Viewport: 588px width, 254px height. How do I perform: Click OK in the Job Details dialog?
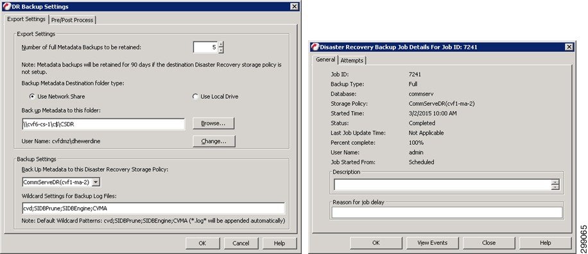[x=376, y=242]
